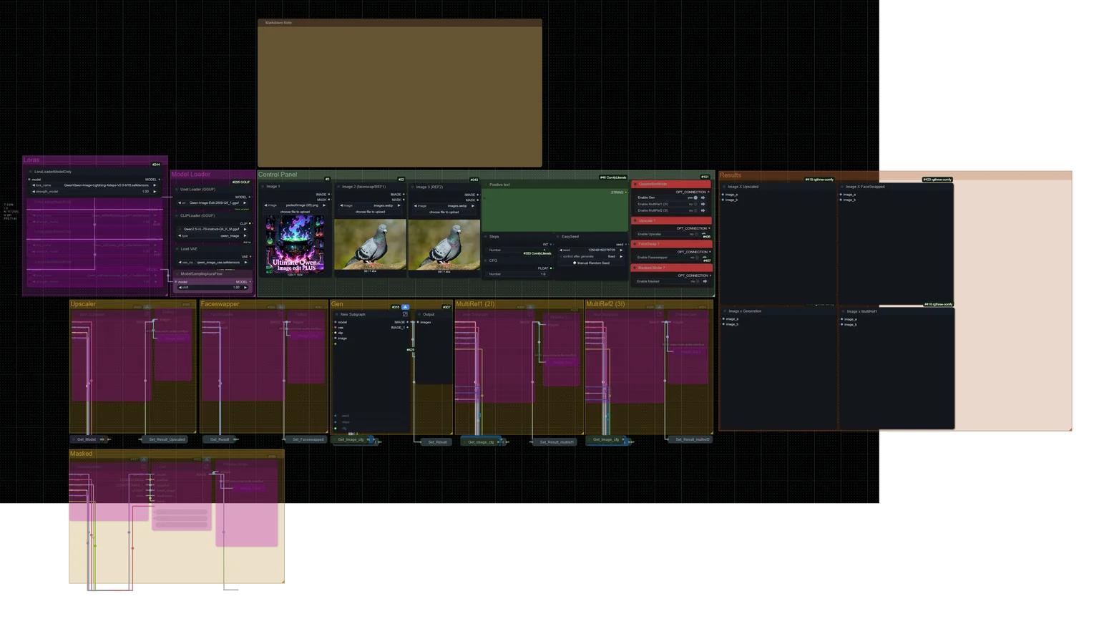This screenshot has height=629, width=1099.
Task: Select next CLIP model file right arrow
Action: [x=245, y=229]
